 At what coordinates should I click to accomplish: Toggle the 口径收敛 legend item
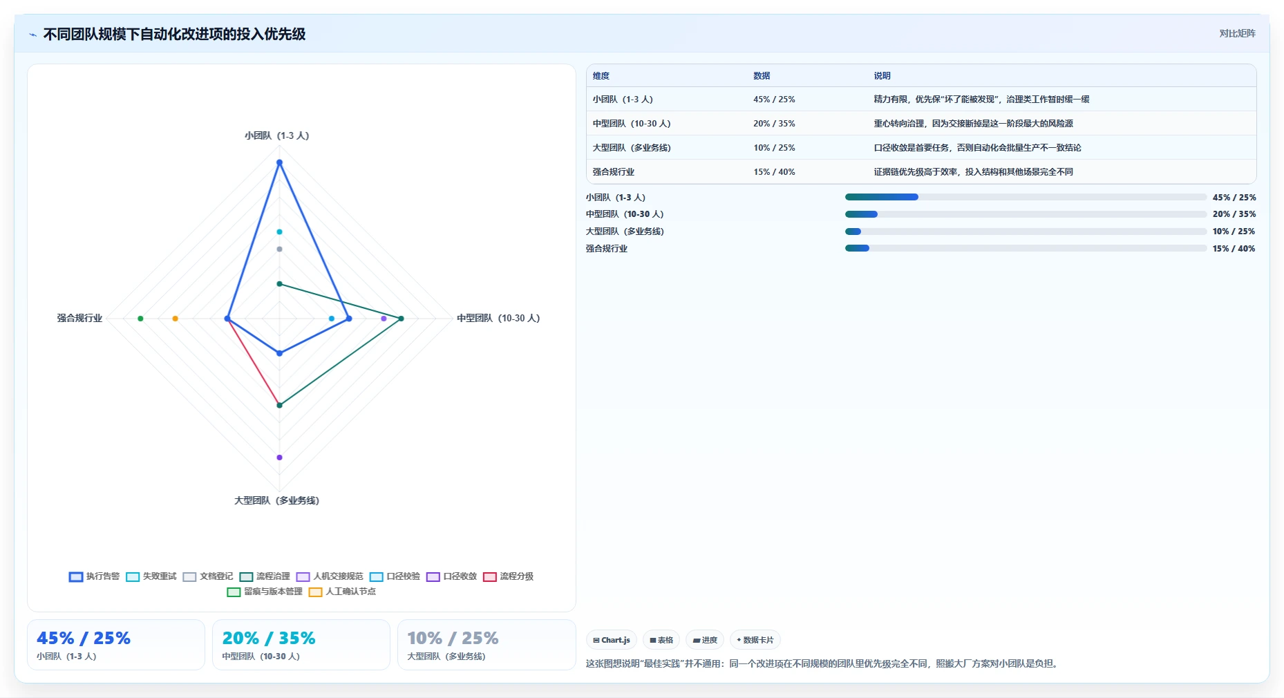[x=451, y=576]
